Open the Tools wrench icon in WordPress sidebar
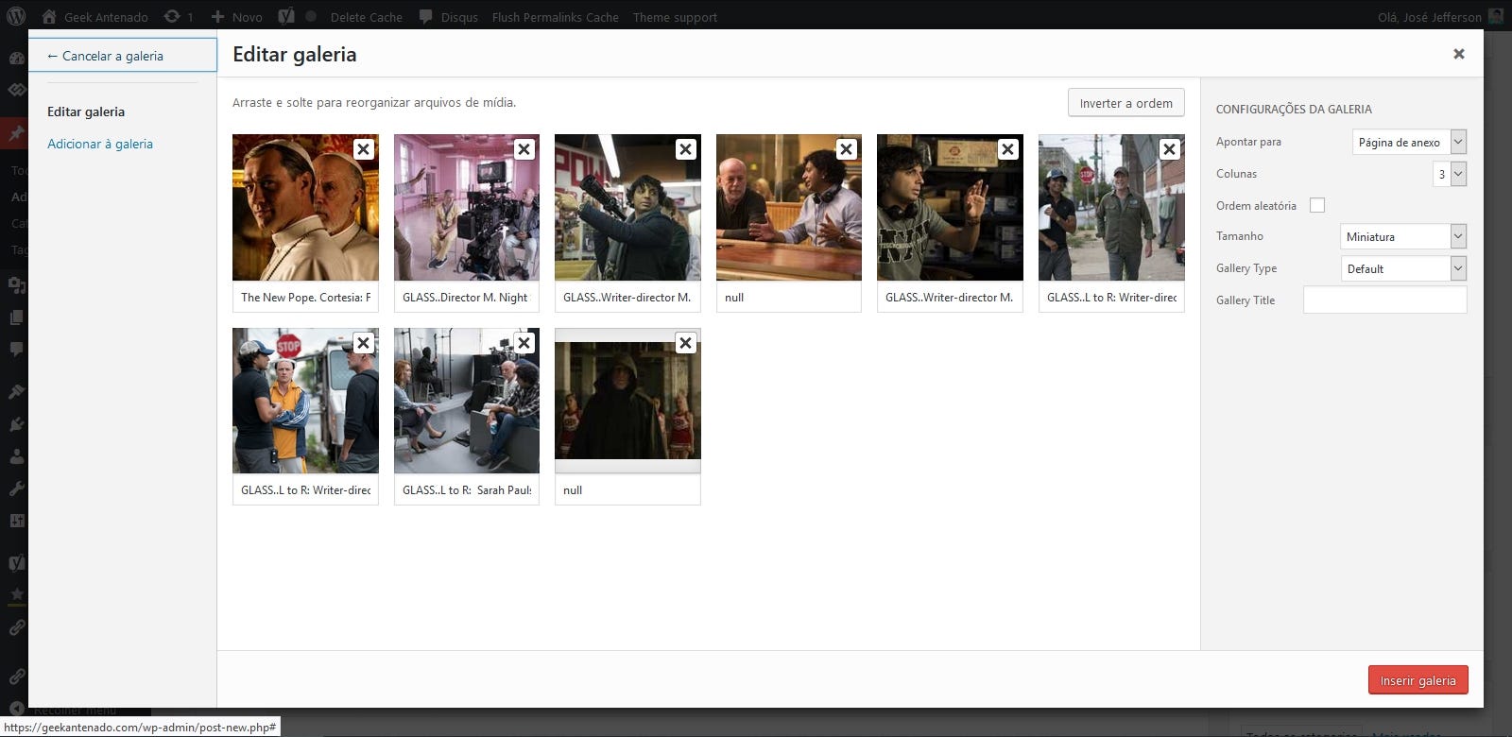Image resolution: width=1512 pixels, height=737 pixels. click(x=16, y=488)
